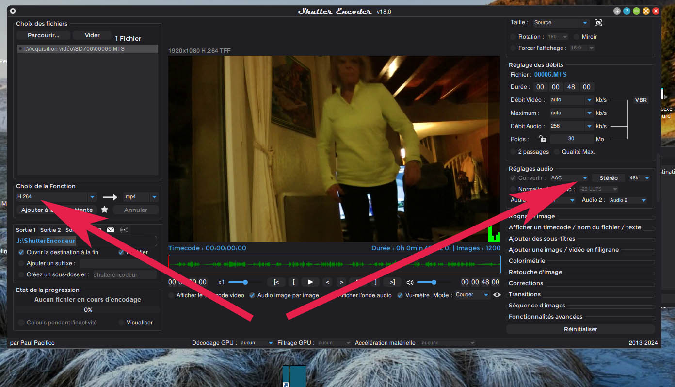Step back one frame with < button

(x=328, y=282)
